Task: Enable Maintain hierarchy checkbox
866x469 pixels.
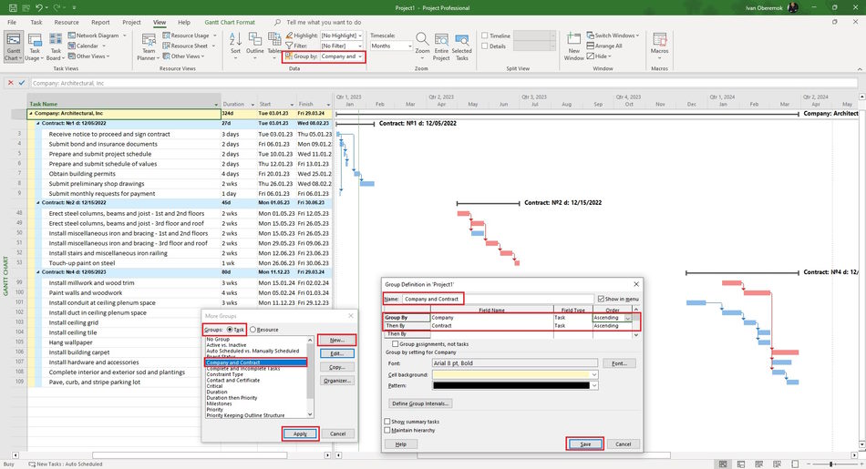Action: (387, 430)
